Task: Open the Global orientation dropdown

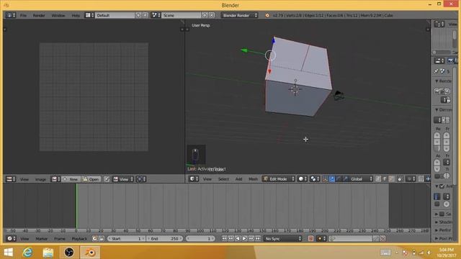Action: (362, 179)
